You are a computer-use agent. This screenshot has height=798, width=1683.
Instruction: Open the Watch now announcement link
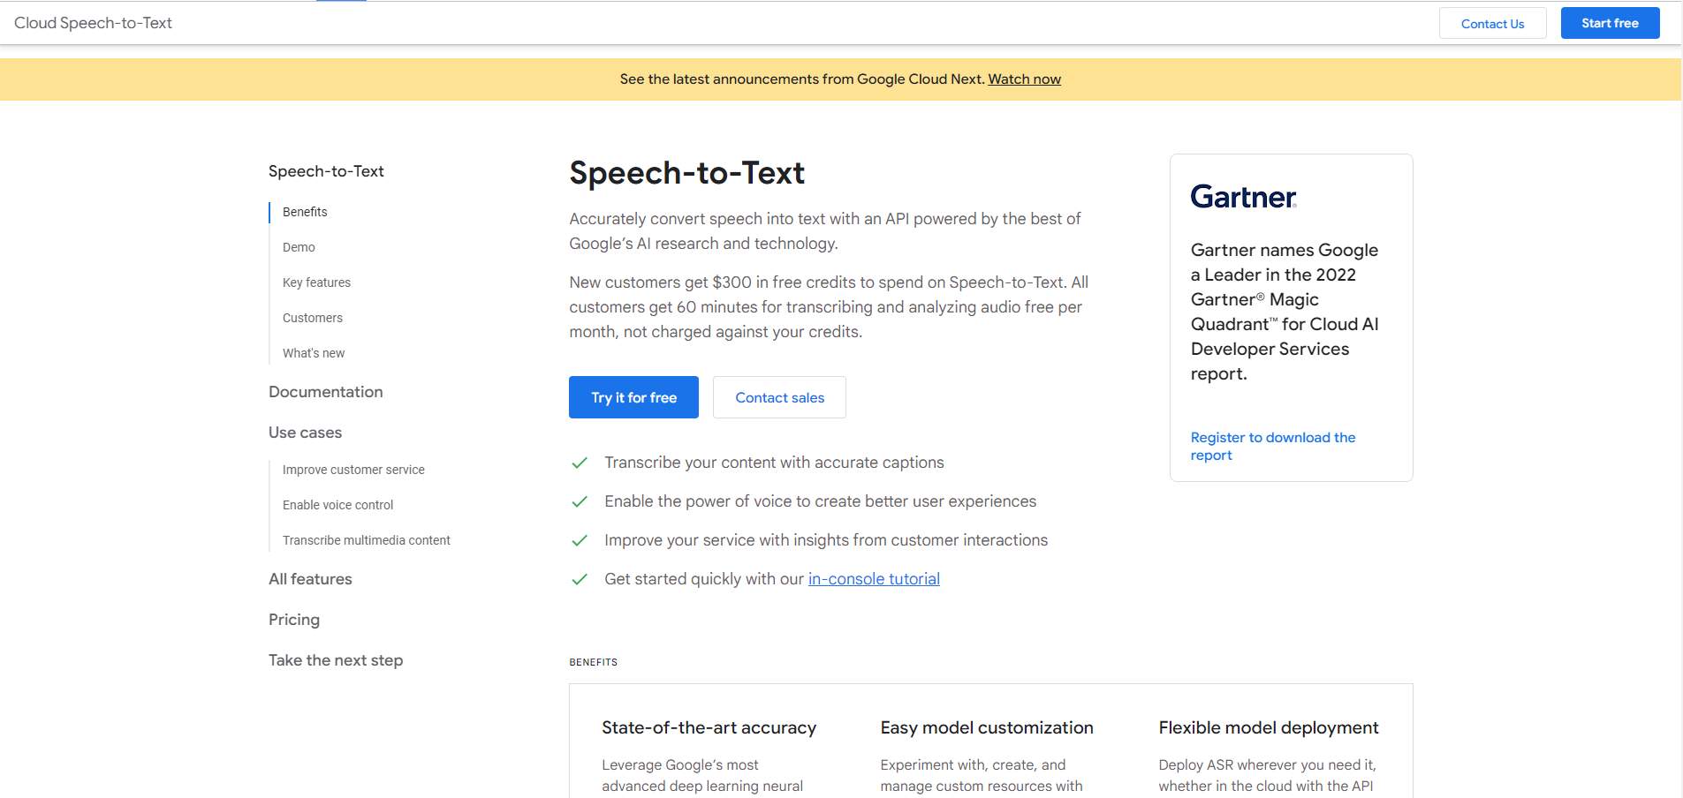pos(1024,79)
